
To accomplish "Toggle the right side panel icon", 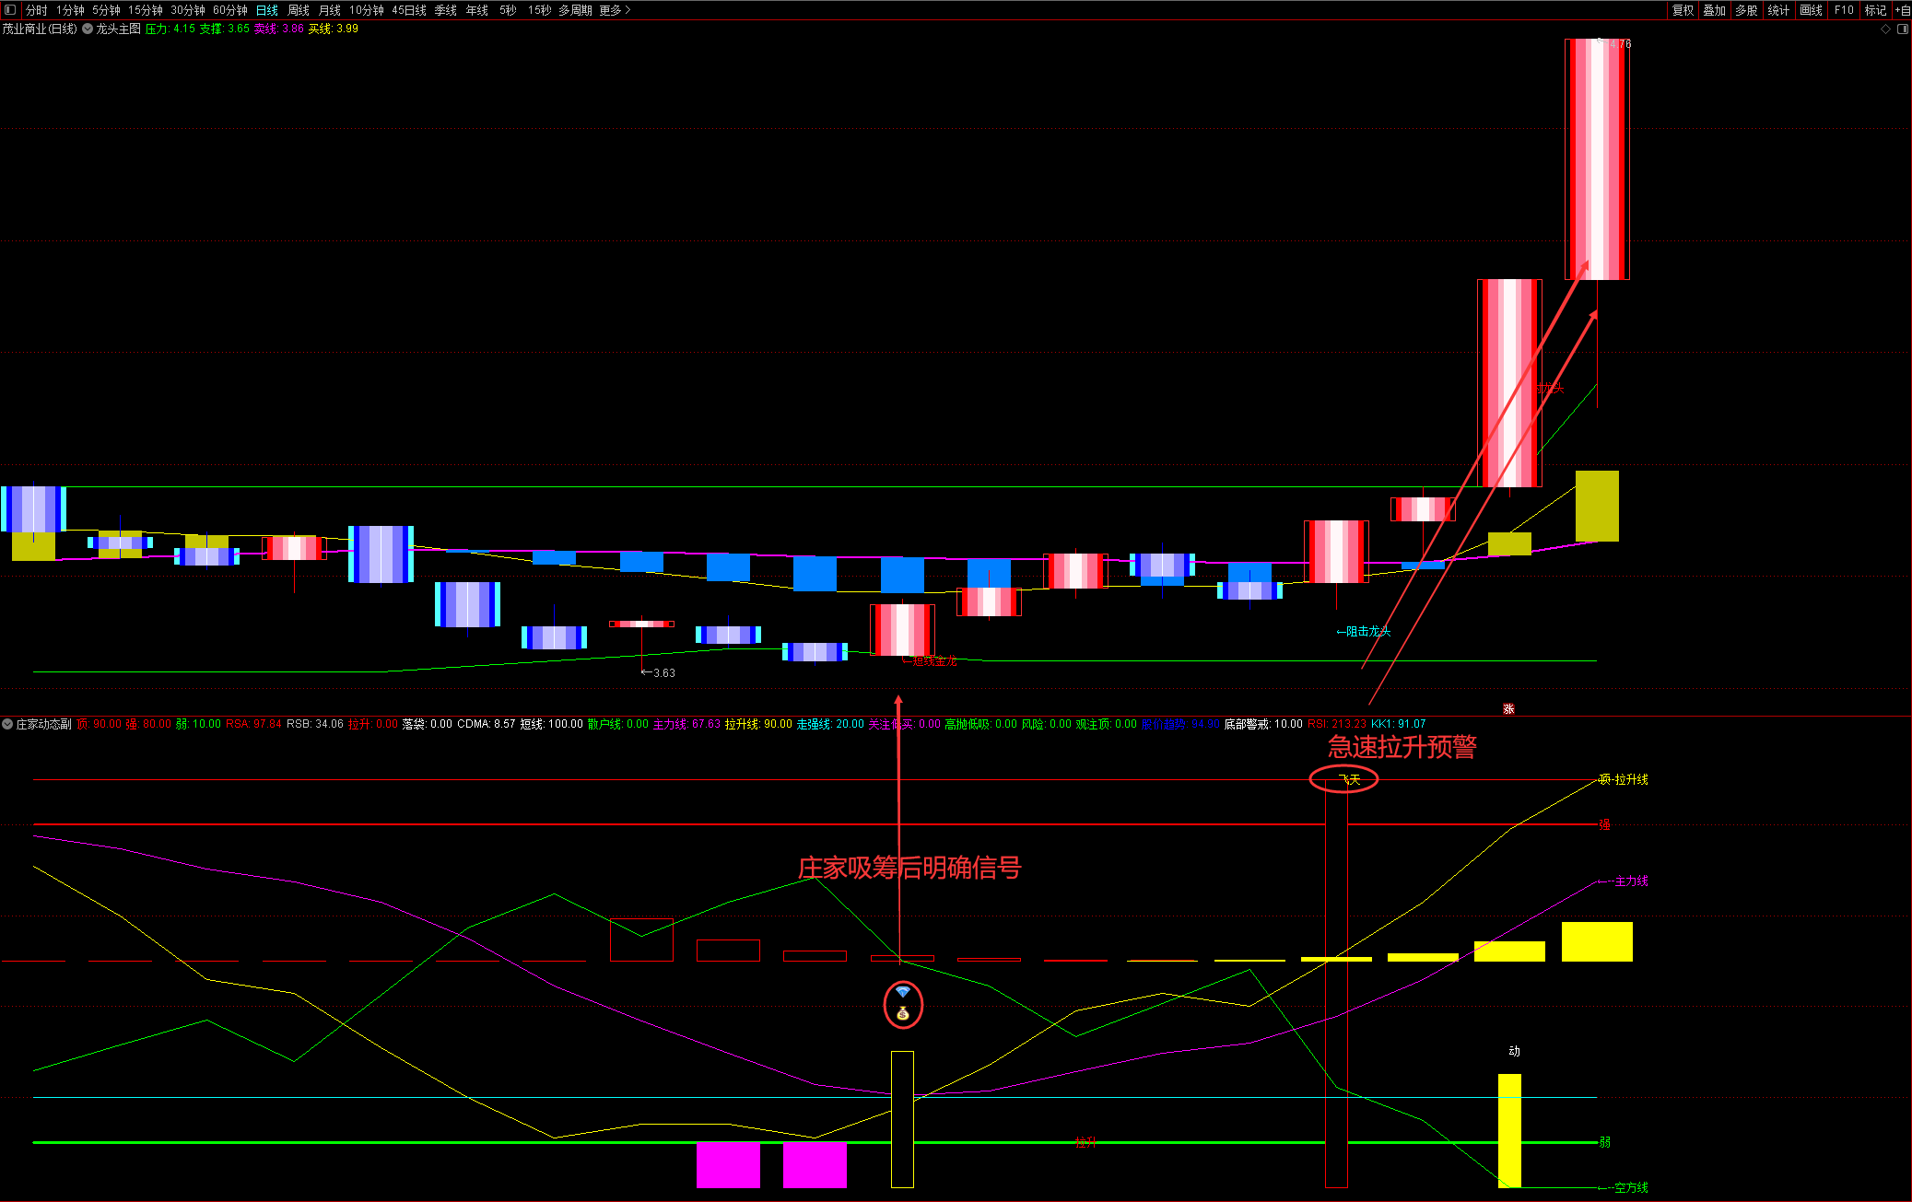I will point(1902,29).
